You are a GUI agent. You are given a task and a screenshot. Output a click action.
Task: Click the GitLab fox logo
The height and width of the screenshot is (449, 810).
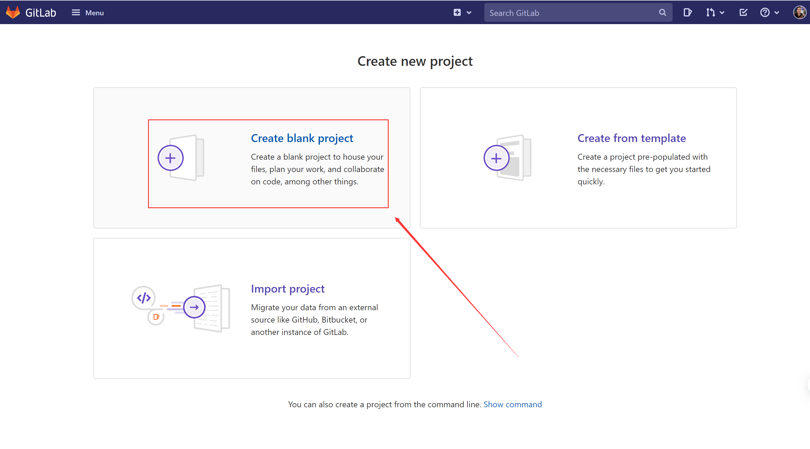click(x=13, y=13)
